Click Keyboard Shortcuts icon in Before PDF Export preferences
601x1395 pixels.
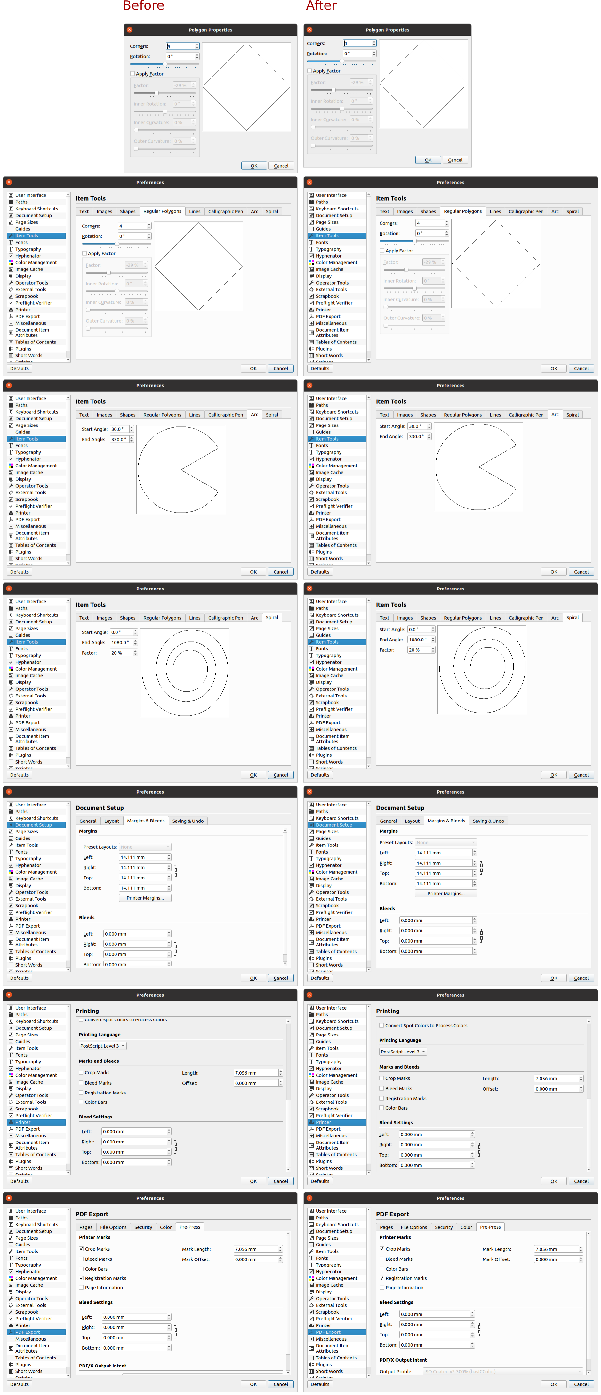tap(11, 1225)
